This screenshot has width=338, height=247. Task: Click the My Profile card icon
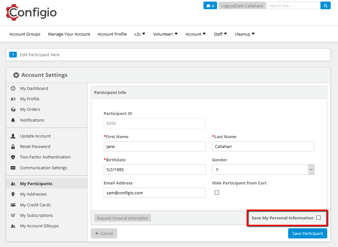(13, 99)
